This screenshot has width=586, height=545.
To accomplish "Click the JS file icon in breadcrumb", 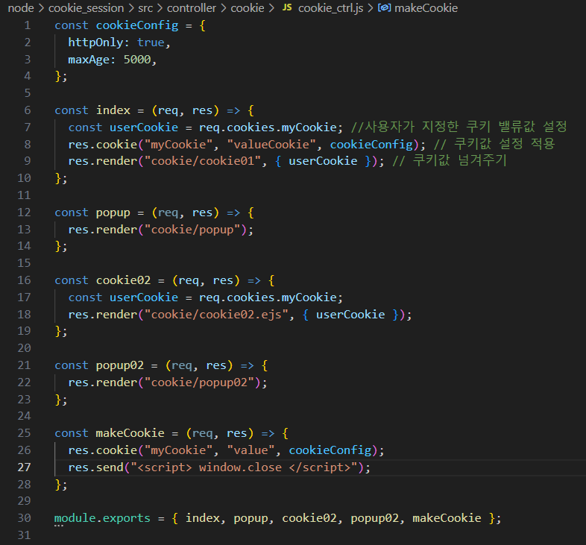I will pyautogui.click(x=287, y=7).
